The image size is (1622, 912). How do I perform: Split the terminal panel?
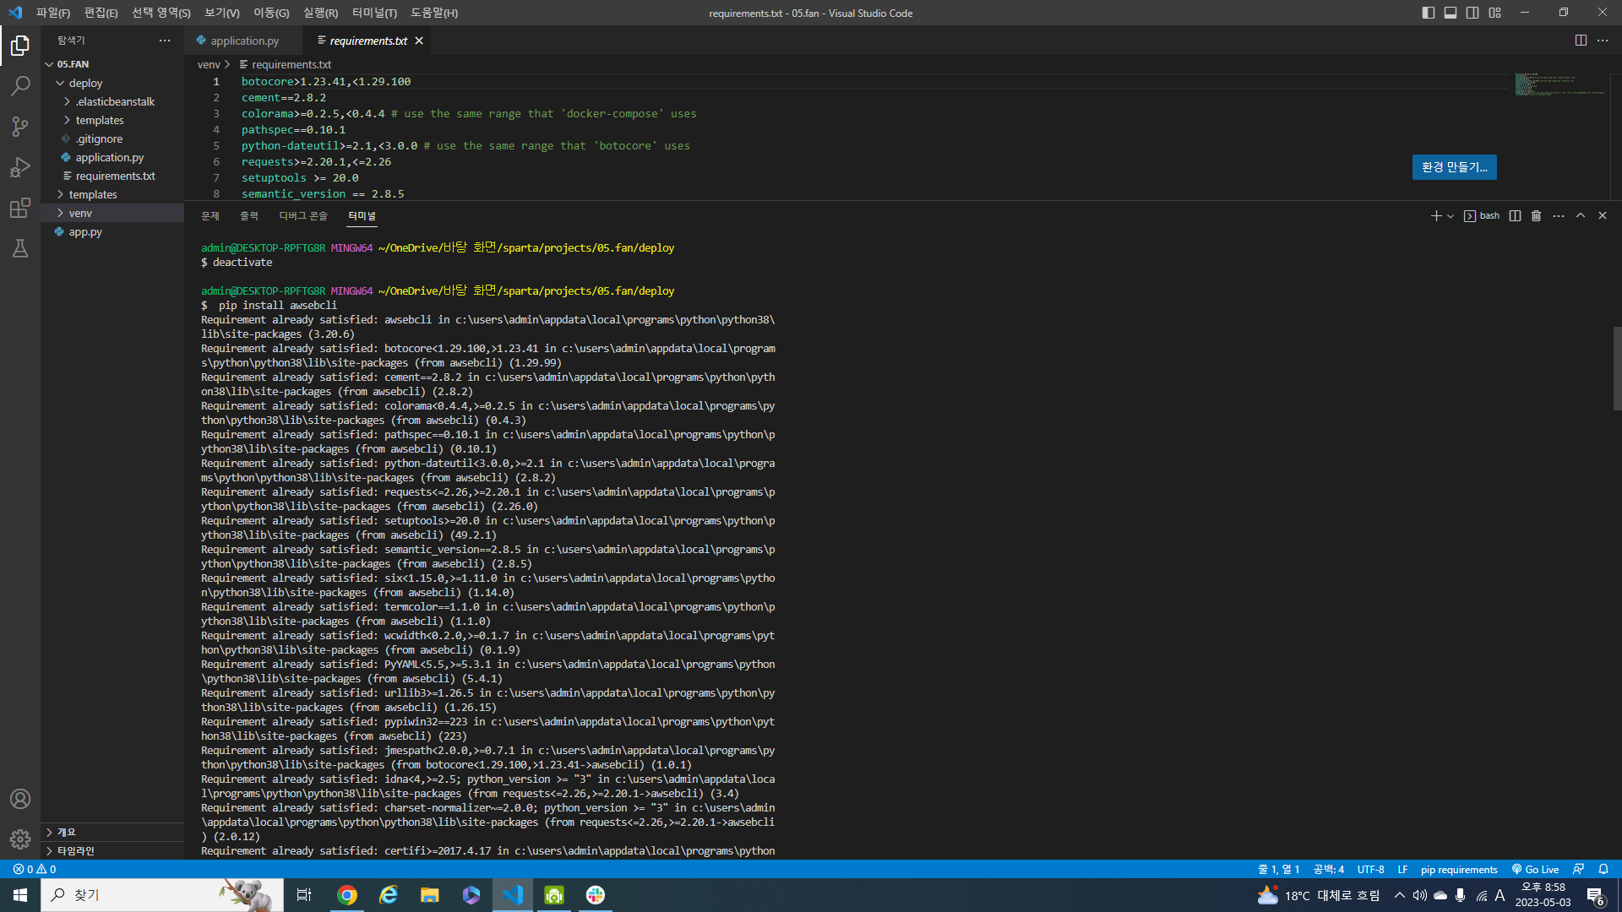(1515, 216)
